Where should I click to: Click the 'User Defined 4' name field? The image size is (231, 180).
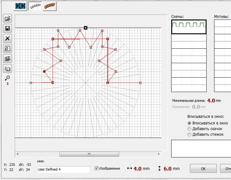point(63,169)
